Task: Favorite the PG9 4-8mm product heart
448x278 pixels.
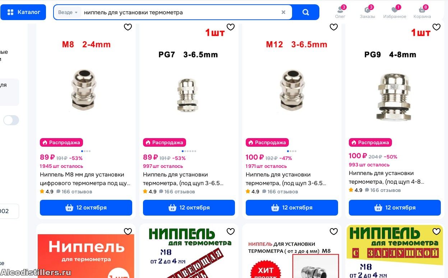Action: 437,27
